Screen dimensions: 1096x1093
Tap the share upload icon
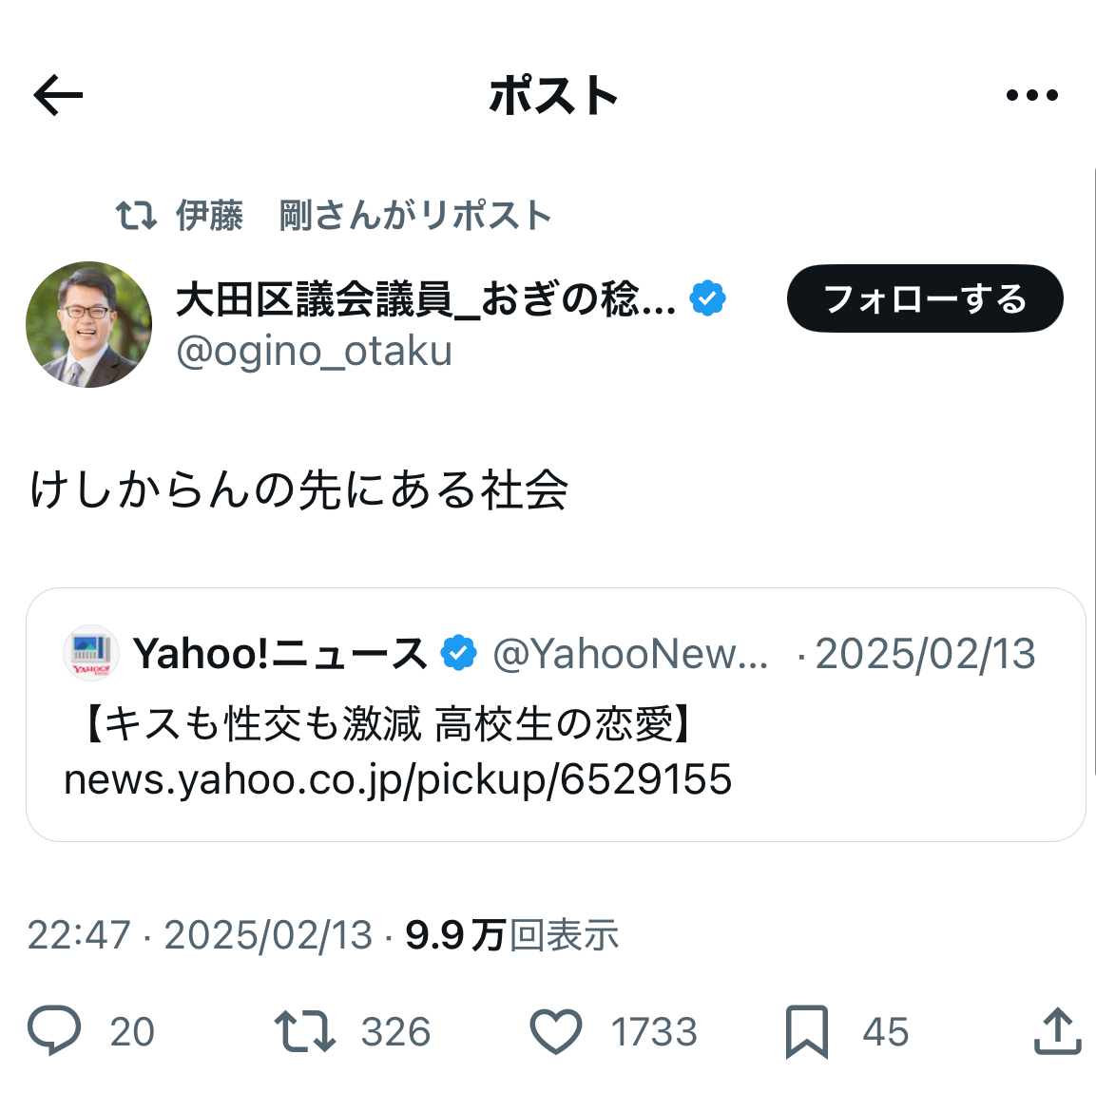pos(1057,1032)
